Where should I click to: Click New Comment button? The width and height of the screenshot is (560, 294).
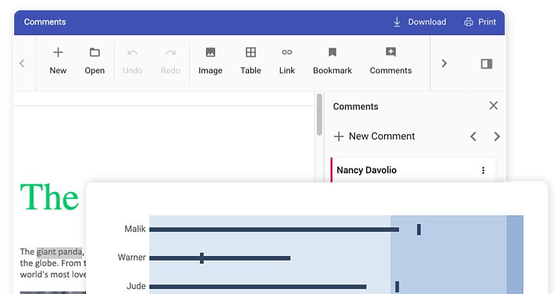[374, 136]
